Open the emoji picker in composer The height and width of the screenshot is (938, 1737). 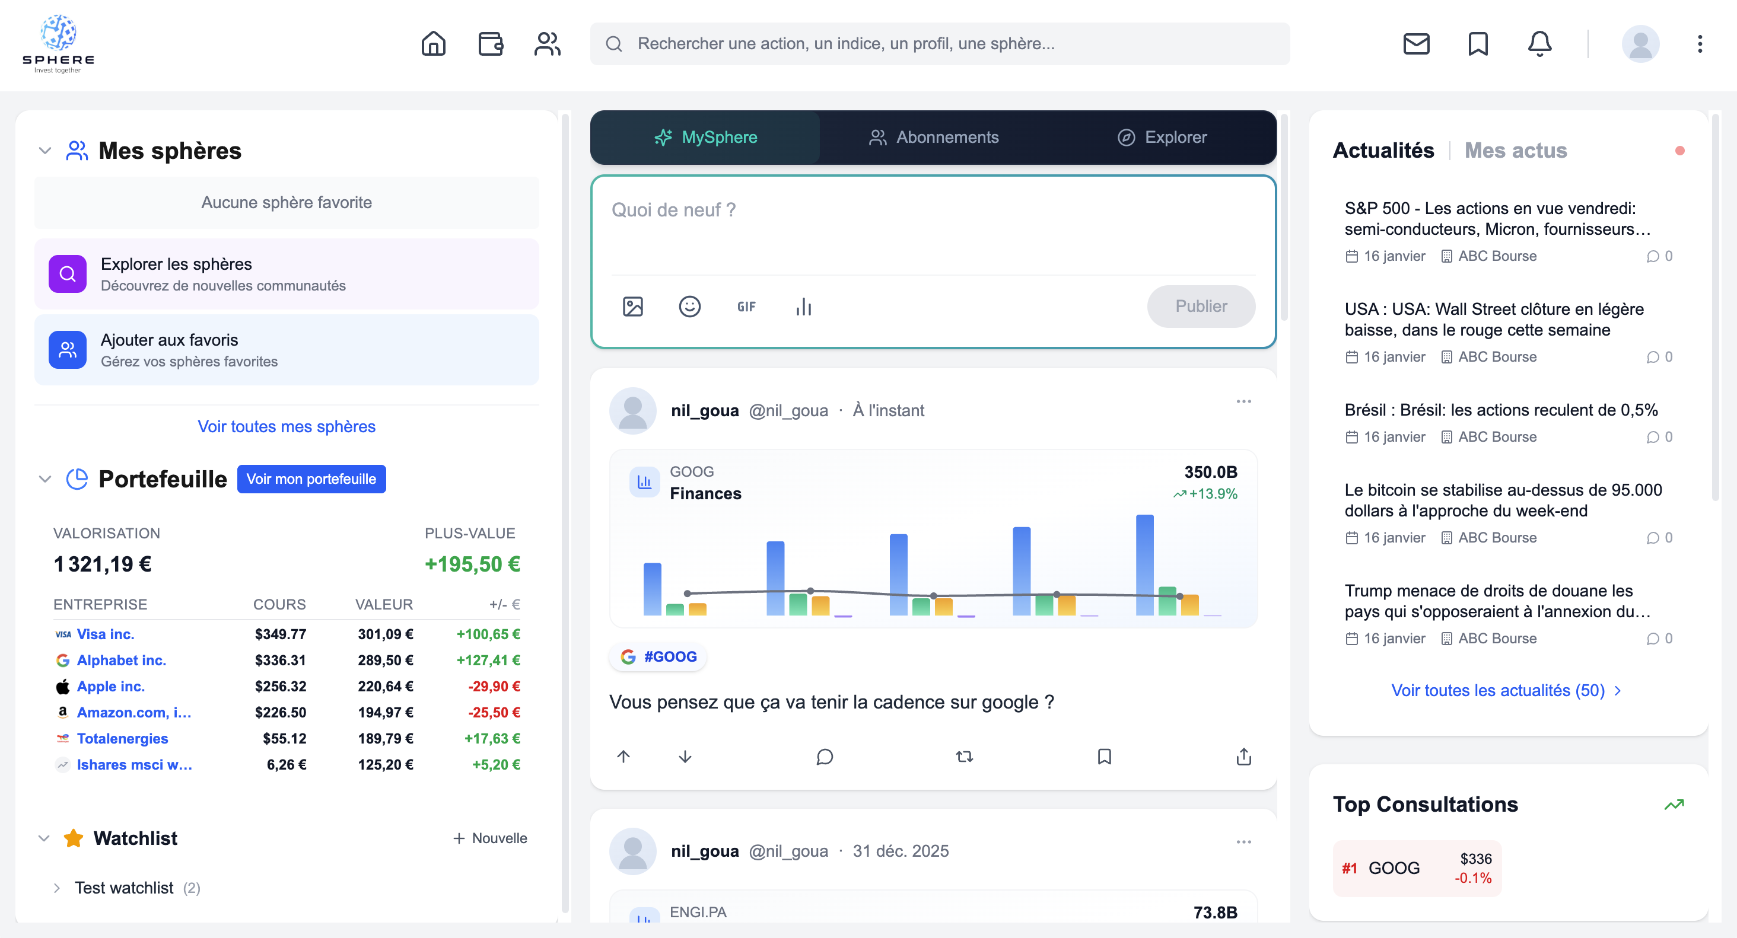point(689,307)
